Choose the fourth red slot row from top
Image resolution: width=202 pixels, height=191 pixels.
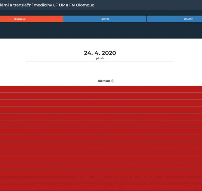coord(101,110)
